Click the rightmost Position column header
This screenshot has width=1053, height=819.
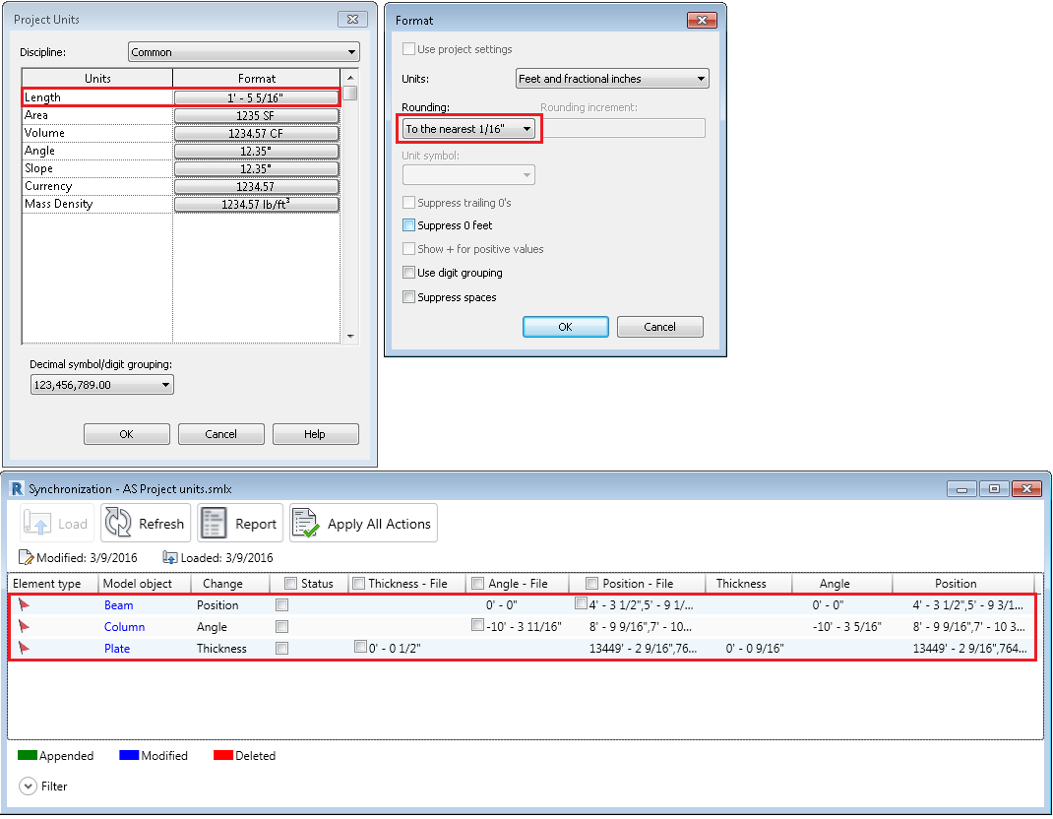click(963, 583)
